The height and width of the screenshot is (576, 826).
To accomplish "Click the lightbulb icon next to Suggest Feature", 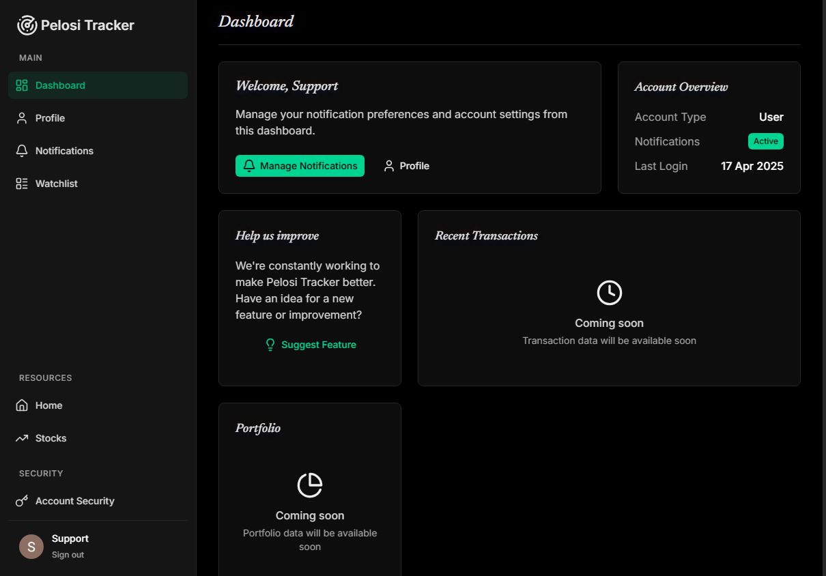I will click(270, 345).
